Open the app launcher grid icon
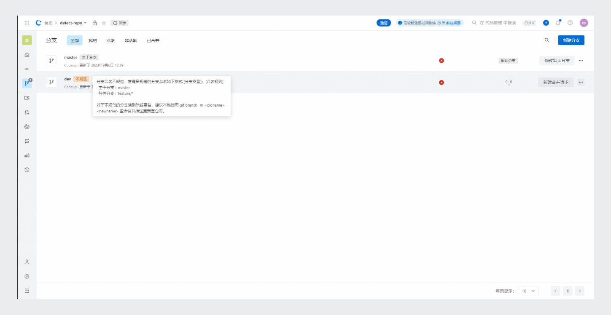 click(27, 23)
